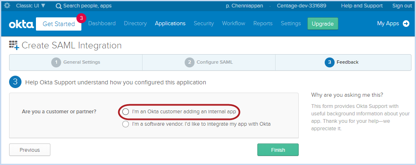Select the Feedback step tab

tap(343, 62)
